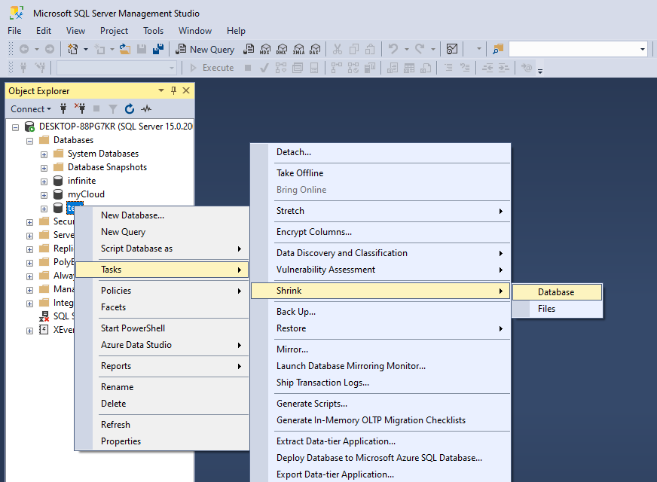Viewport: 657px width, 482px height.
Task: Open the Azure Data Studio submenu
Action: pos(162,345)
